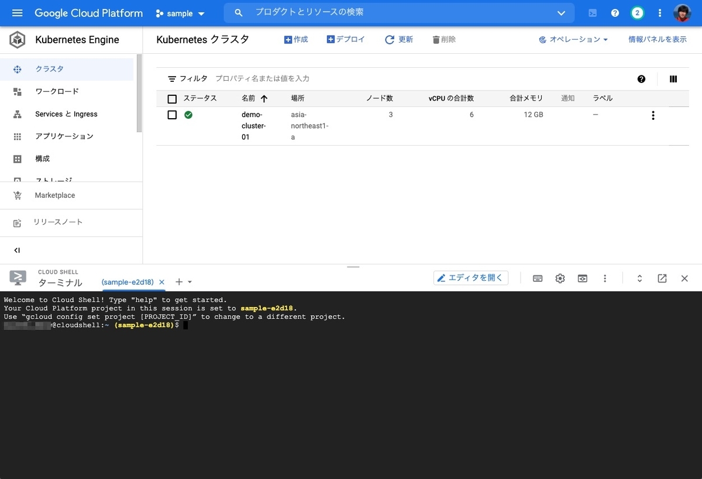Open the add-tab dropdown arrow in Cloud Shell

188,282
